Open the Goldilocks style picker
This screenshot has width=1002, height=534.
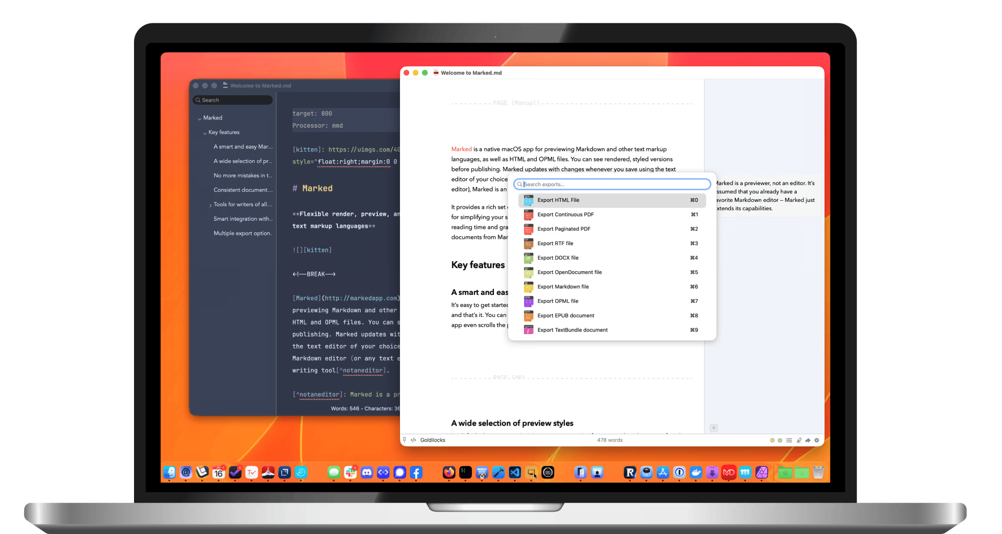click(433, 440)
